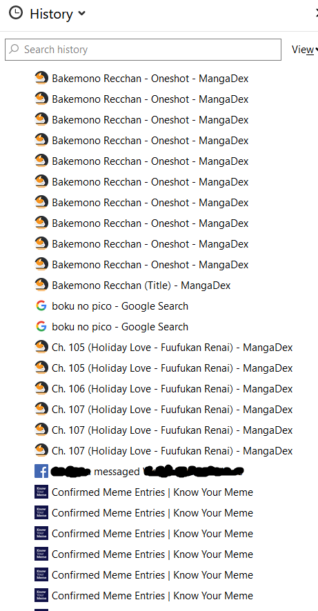Click the Google icon of the second boku no pico entry
The height and width of the screenshot is (611, 318).
pos(41,327)
